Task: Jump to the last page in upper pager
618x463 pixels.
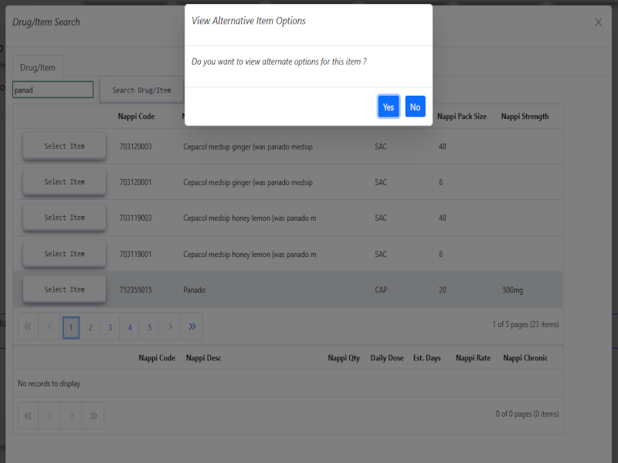Action: [x=192, y=327]
